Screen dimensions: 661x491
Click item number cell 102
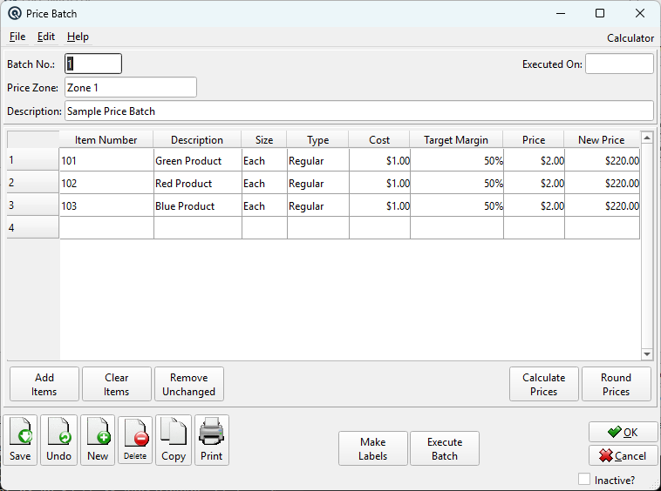106,183
